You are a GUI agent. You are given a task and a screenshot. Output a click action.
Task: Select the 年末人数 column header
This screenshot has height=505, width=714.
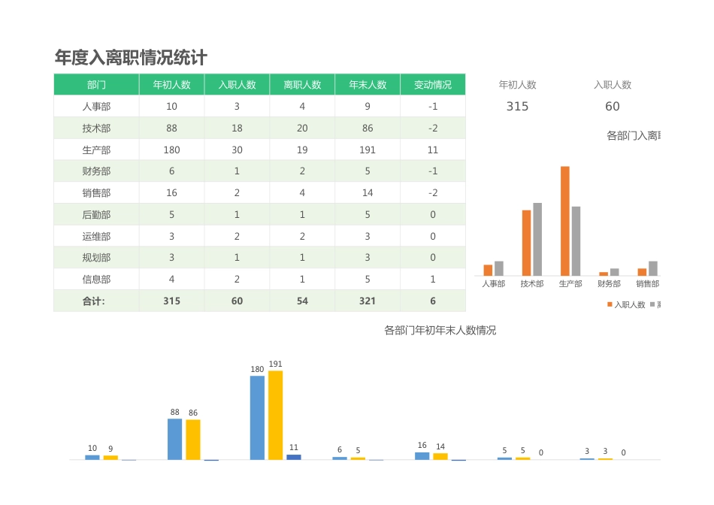pyautogui.click(x=367, y=84)
